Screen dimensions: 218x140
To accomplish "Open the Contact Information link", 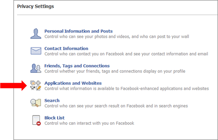I will tap(66, 49).
